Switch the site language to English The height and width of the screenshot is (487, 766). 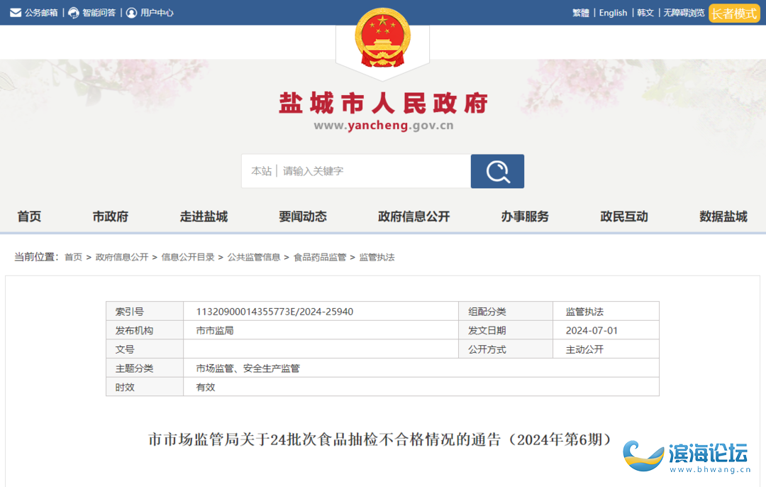tap(613, 13)
